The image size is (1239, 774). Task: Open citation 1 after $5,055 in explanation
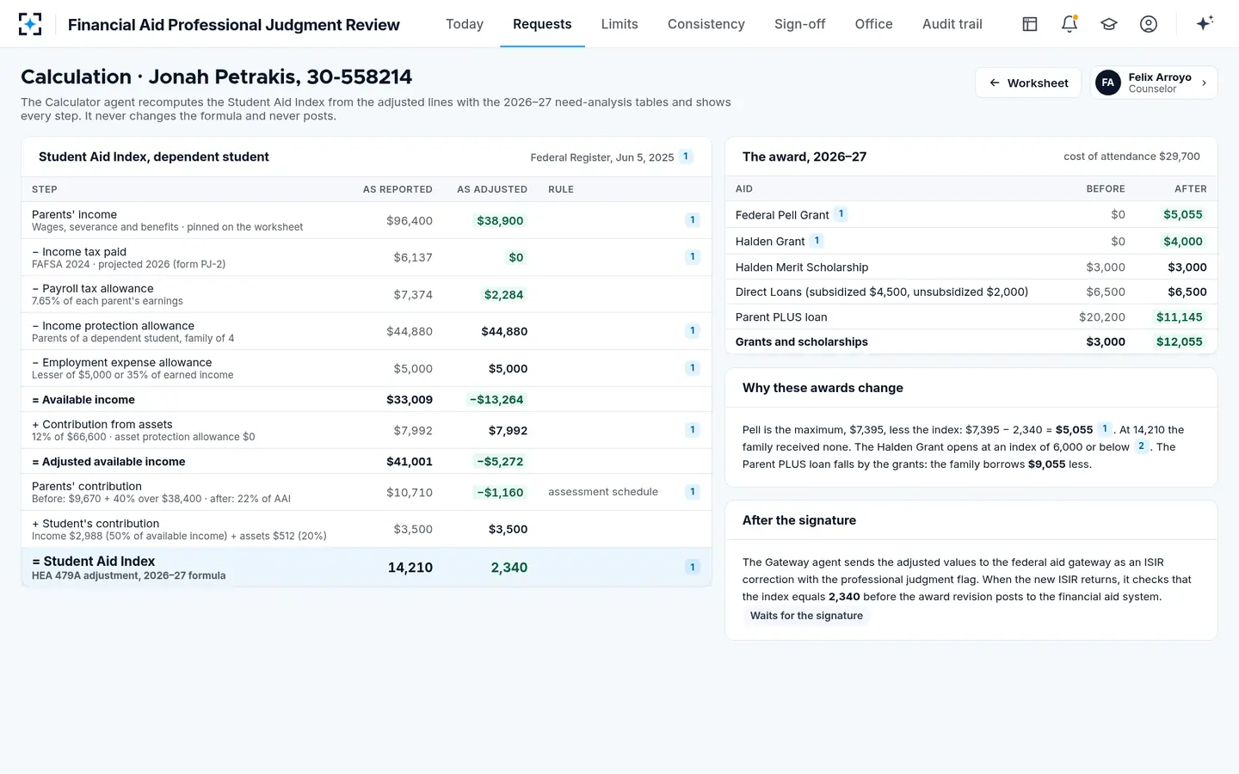pyautogui.click(x=1105, y=429)
